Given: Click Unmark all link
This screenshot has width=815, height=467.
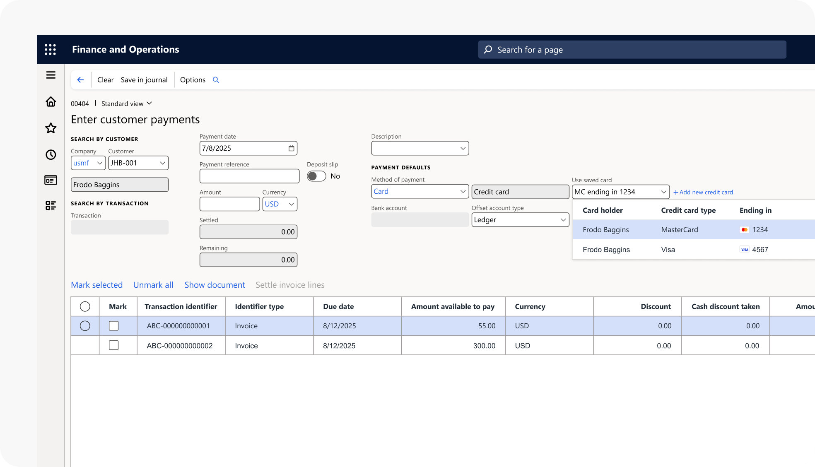Looking at the screenshot, I should 153,285.
